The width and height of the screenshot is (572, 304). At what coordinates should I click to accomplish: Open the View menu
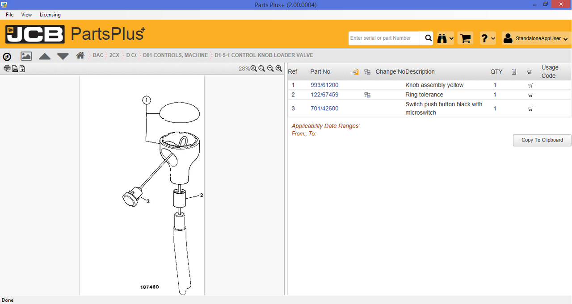[x=26, y=15]
